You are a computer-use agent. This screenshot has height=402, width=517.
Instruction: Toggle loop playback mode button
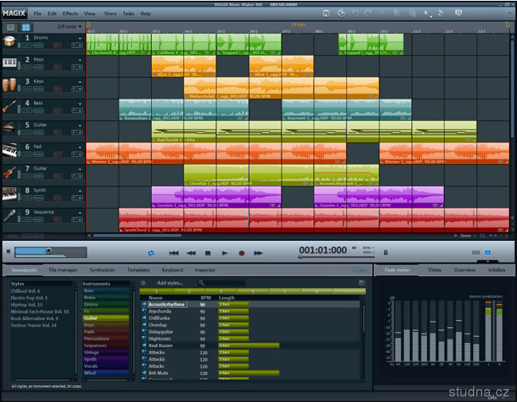151,252
